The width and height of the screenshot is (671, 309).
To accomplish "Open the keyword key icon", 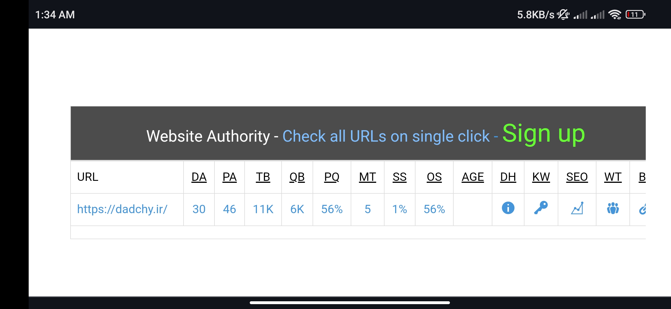I will [x=541, y=208].
